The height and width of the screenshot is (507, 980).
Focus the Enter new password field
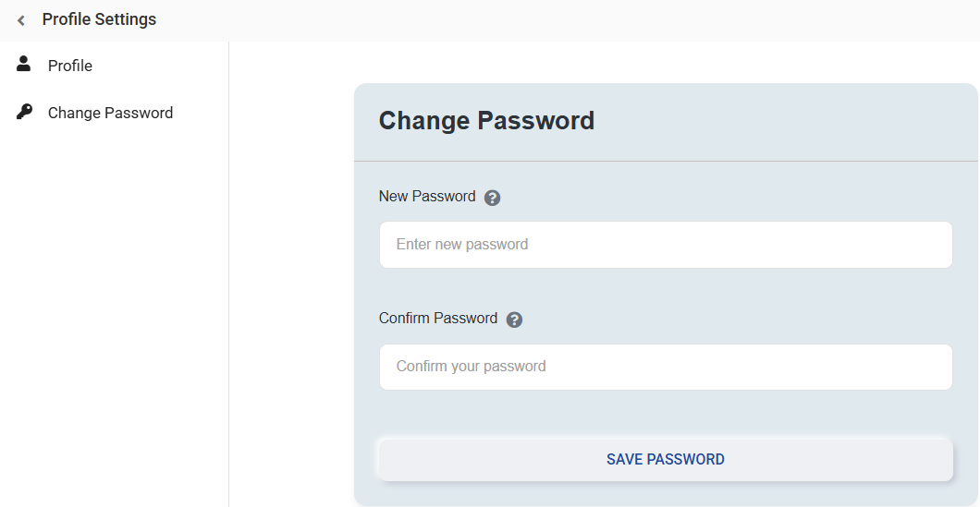pos(666,245)
